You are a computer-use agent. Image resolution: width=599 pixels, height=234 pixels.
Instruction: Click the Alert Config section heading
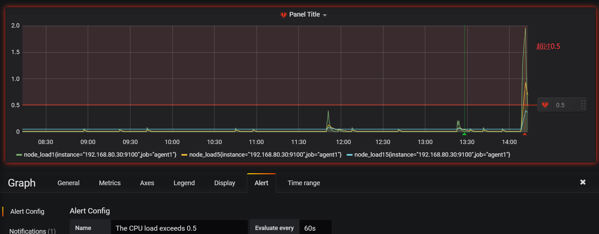point(90,211)
